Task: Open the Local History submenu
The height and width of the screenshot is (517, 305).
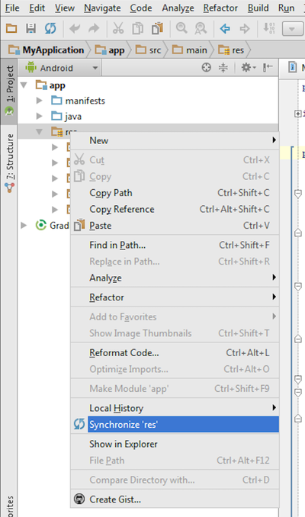Action: [x=175, y=408]
